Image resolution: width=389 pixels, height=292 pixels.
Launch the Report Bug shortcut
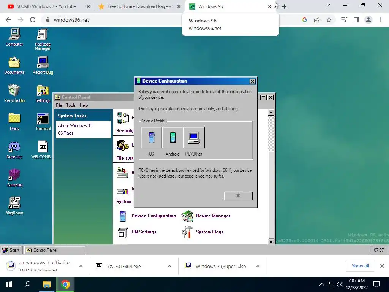coord(43,65)
